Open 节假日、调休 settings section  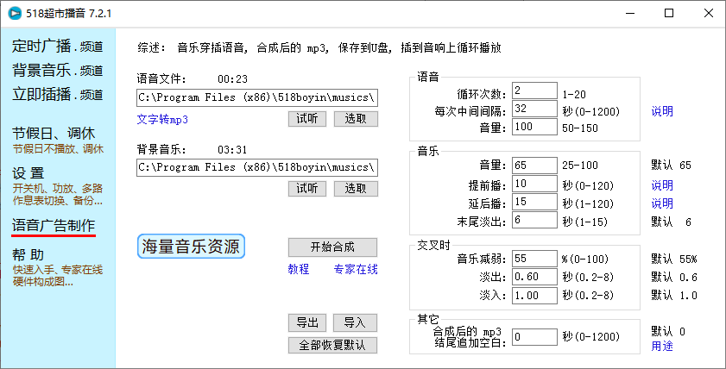(54, 134)
